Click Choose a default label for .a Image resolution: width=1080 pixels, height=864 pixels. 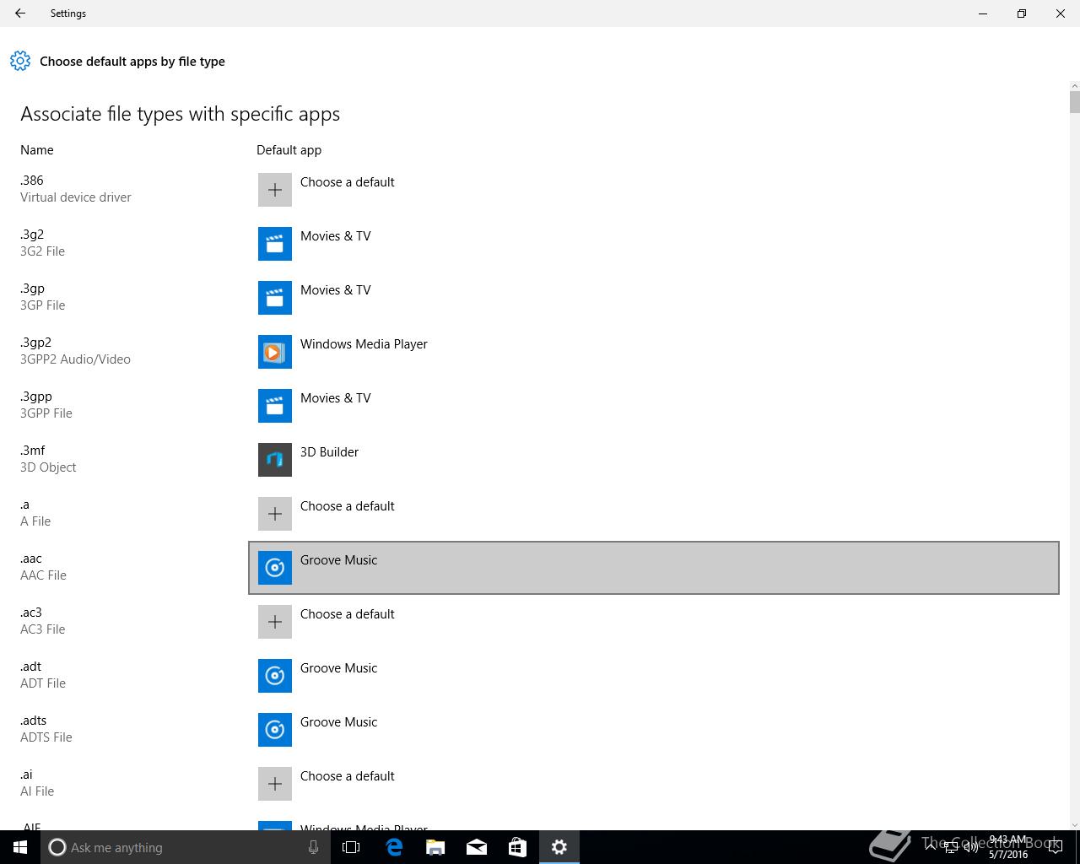[x=348, y=506]
